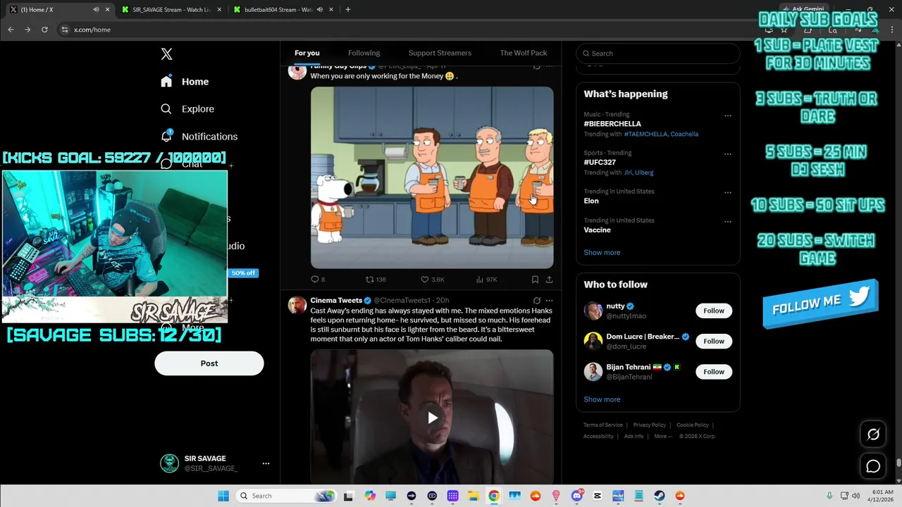Switch to the Following tab
This screenshot has height=507, width=902.
tap(364, 53)
